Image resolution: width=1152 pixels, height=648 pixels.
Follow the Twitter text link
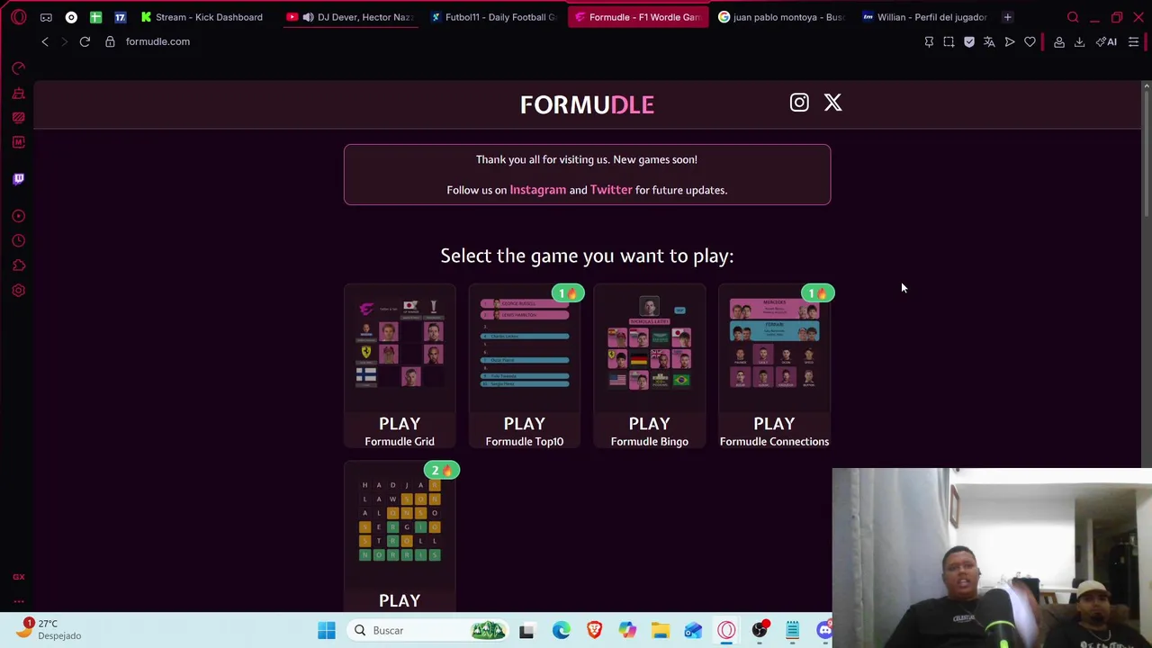click(611, 190)
